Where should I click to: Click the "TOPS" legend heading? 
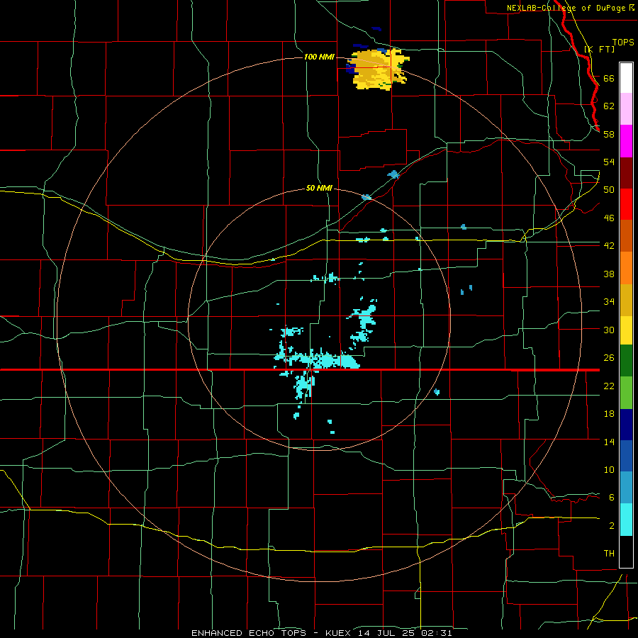coord(623,43)
